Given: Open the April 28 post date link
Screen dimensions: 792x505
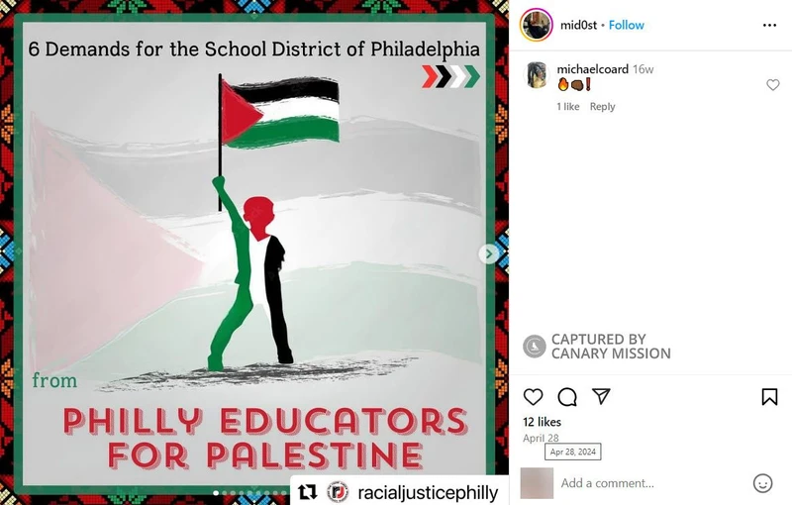Looking at the screenshot, I should (541, 439).
